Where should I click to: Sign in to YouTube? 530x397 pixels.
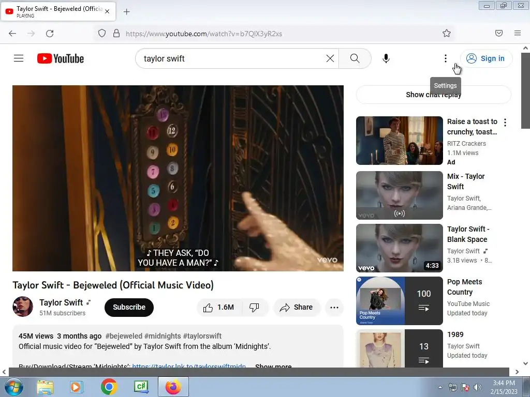tap(486, 58)
